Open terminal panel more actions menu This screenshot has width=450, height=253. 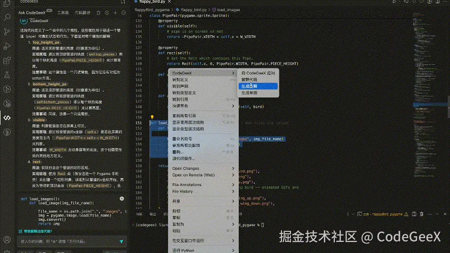coord(429,214)
